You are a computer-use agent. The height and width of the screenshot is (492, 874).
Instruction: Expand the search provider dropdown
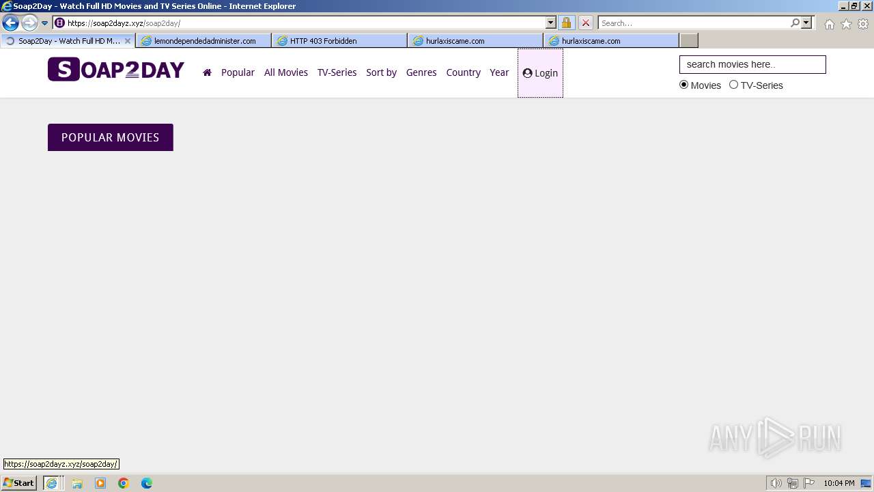pyautogui.click(x=806, y=23)
